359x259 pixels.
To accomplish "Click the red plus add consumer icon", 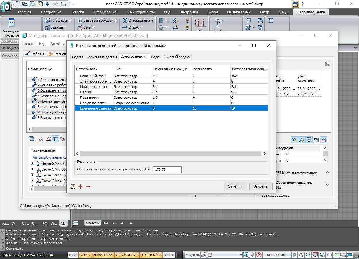I will [80, 187].
